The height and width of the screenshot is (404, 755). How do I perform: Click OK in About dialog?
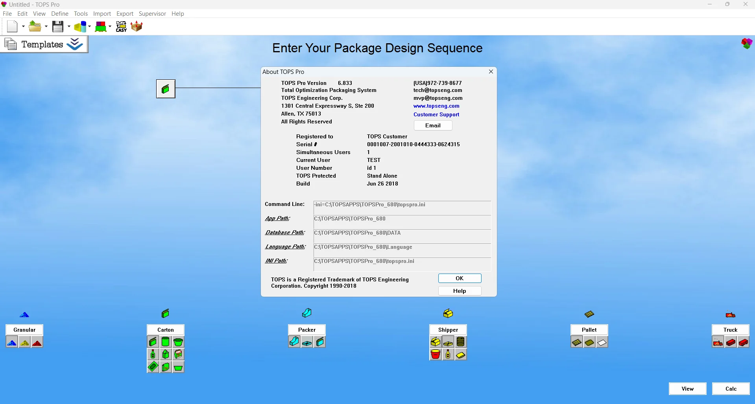460,278
